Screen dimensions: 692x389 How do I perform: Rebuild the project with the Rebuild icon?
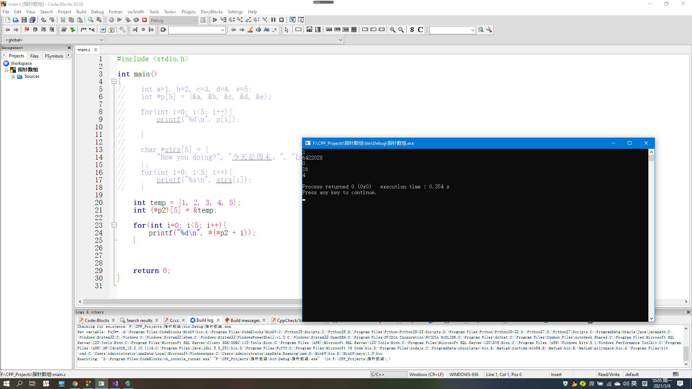pyautogui.click(x=136, y=20)
